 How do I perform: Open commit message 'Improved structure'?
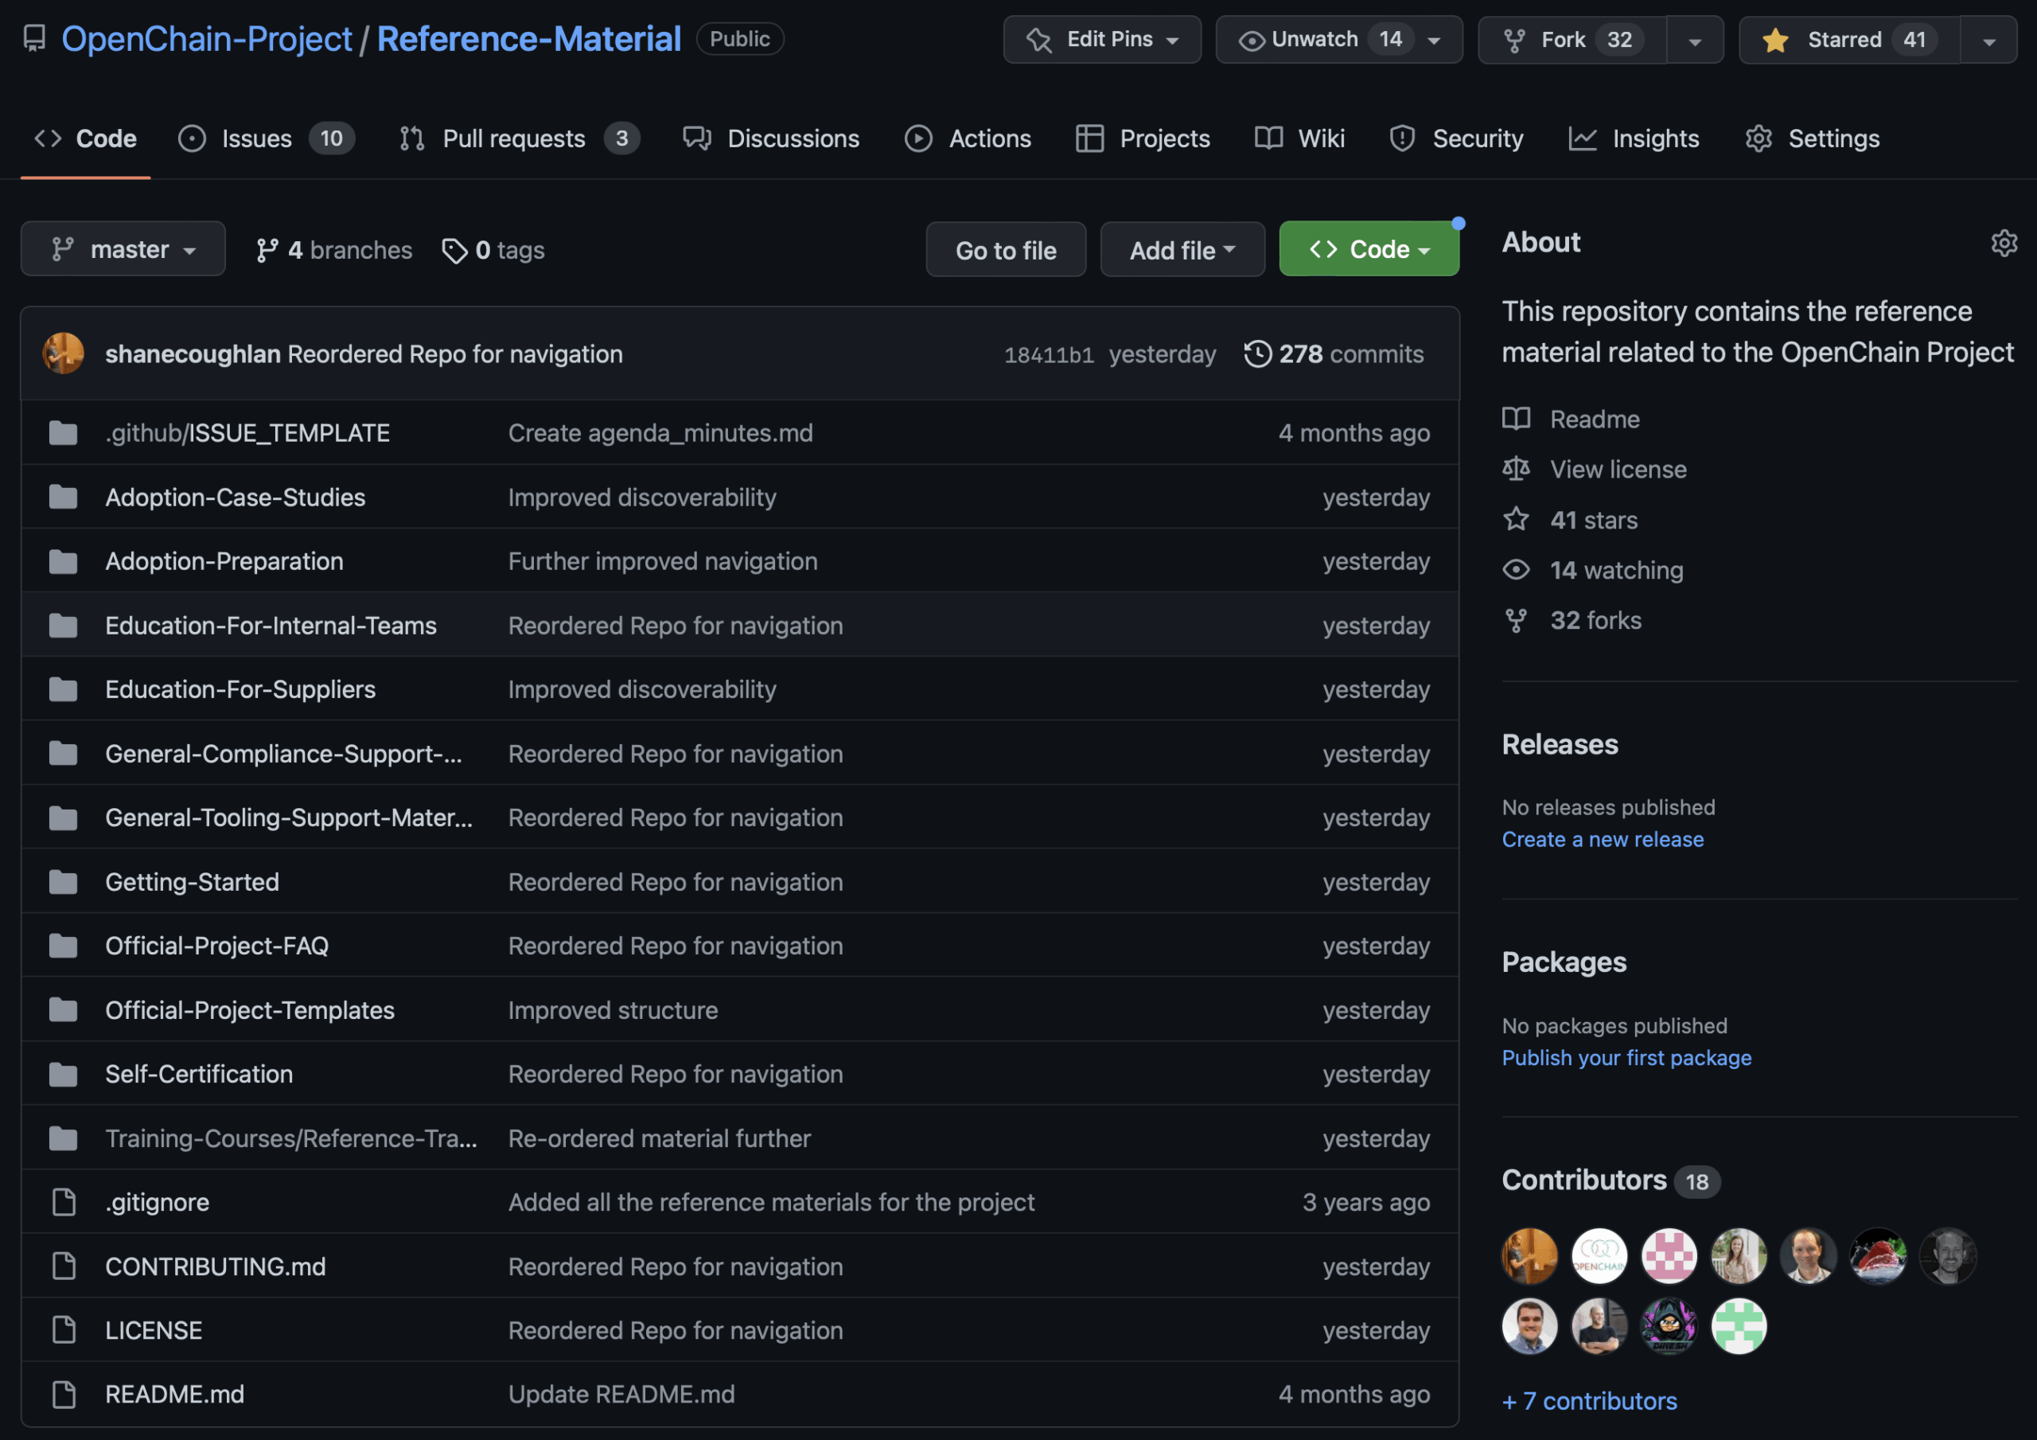coord(612,1009)
